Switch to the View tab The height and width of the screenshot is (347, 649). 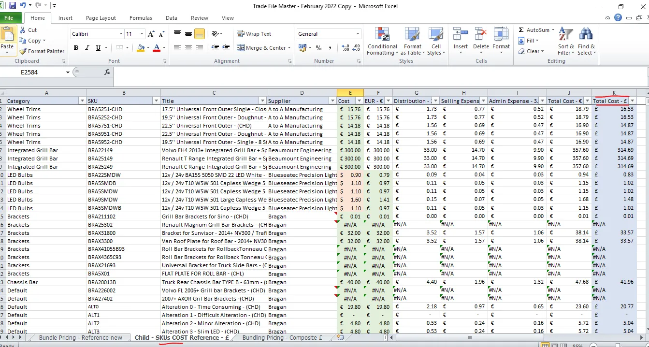(x=228, y=18)
